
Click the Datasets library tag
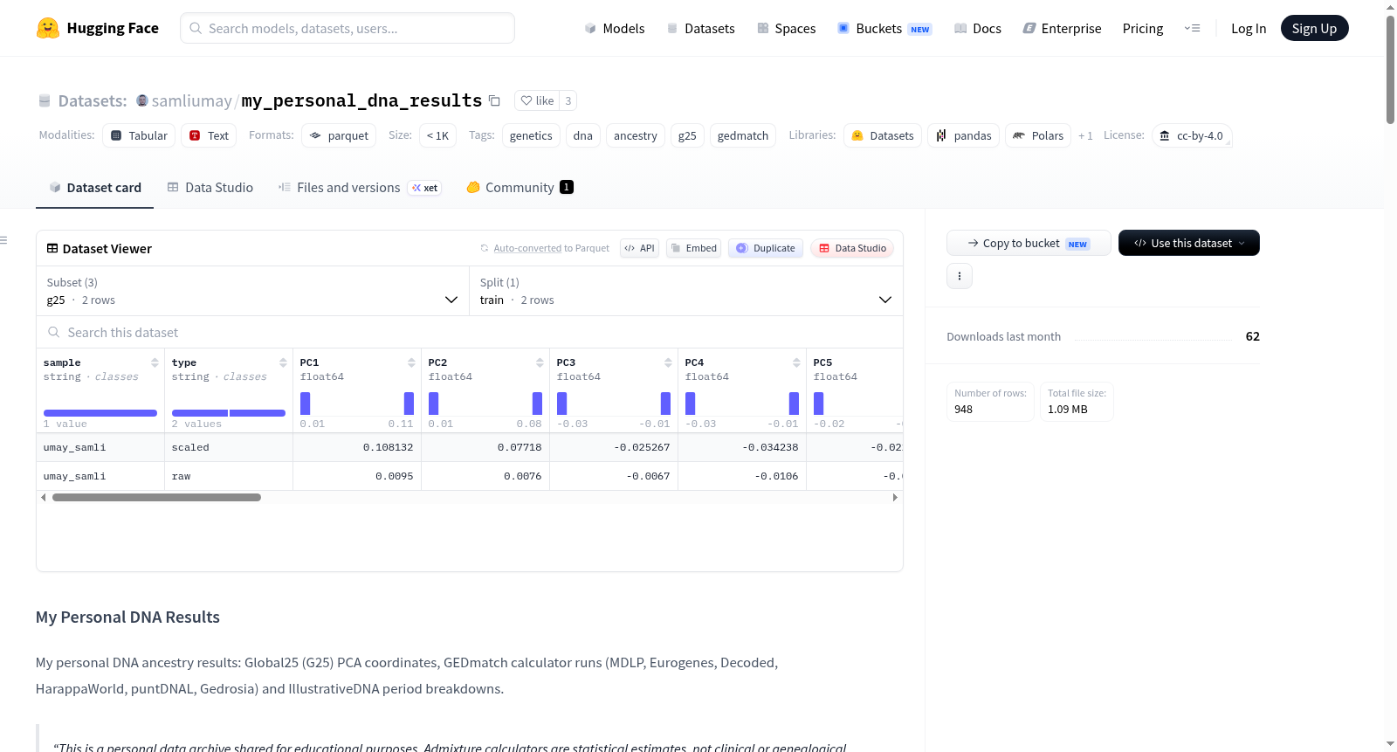coord(883,135)
